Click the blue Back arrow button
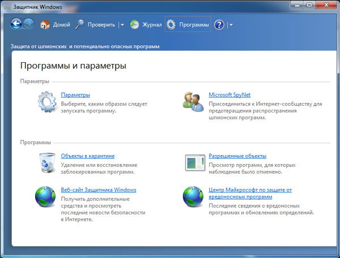Viewport: 340px width, 258px height. click(x=16, y=24)
